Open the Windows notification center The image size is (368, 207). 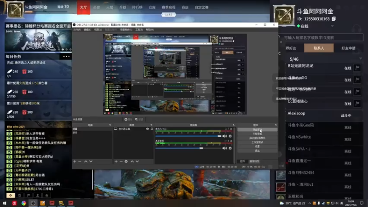click(x=362, y=203)
